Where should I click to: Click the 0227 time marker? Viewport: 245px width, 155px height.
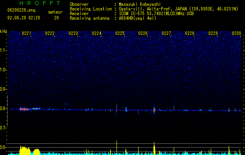(166, 33)
